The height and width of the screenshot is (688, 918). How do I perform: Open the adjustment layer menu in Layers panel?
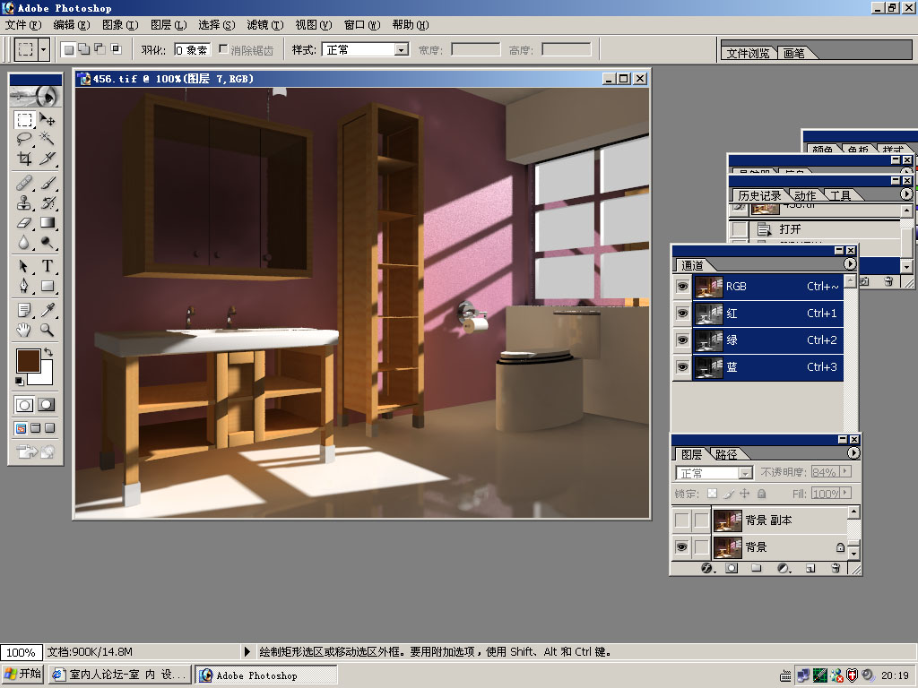click(784, 568)
